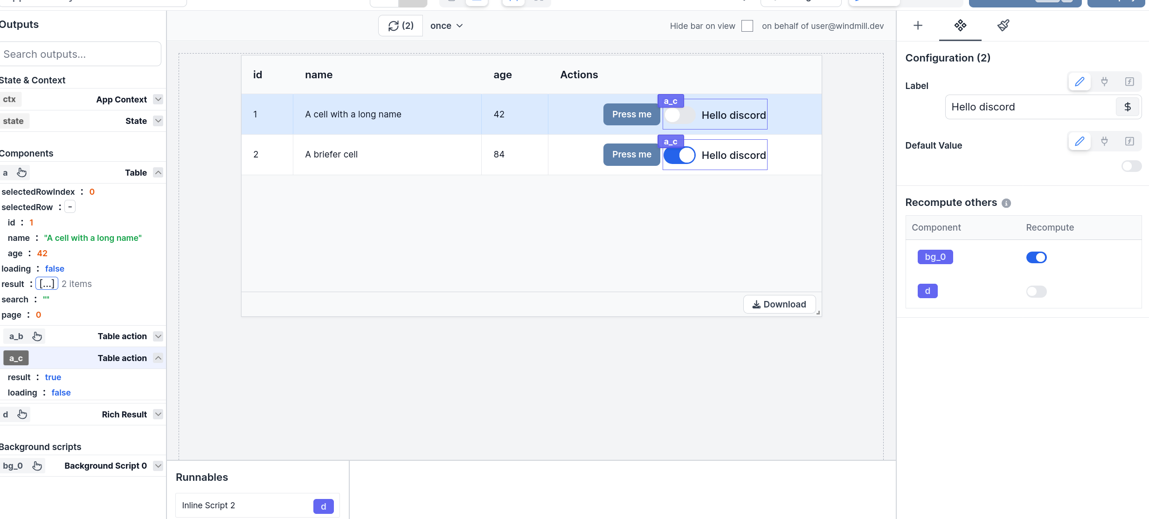Enable Hide bar on view
Image resolution: width=1149 pixels, height=519 pixels.
(748, 26)
